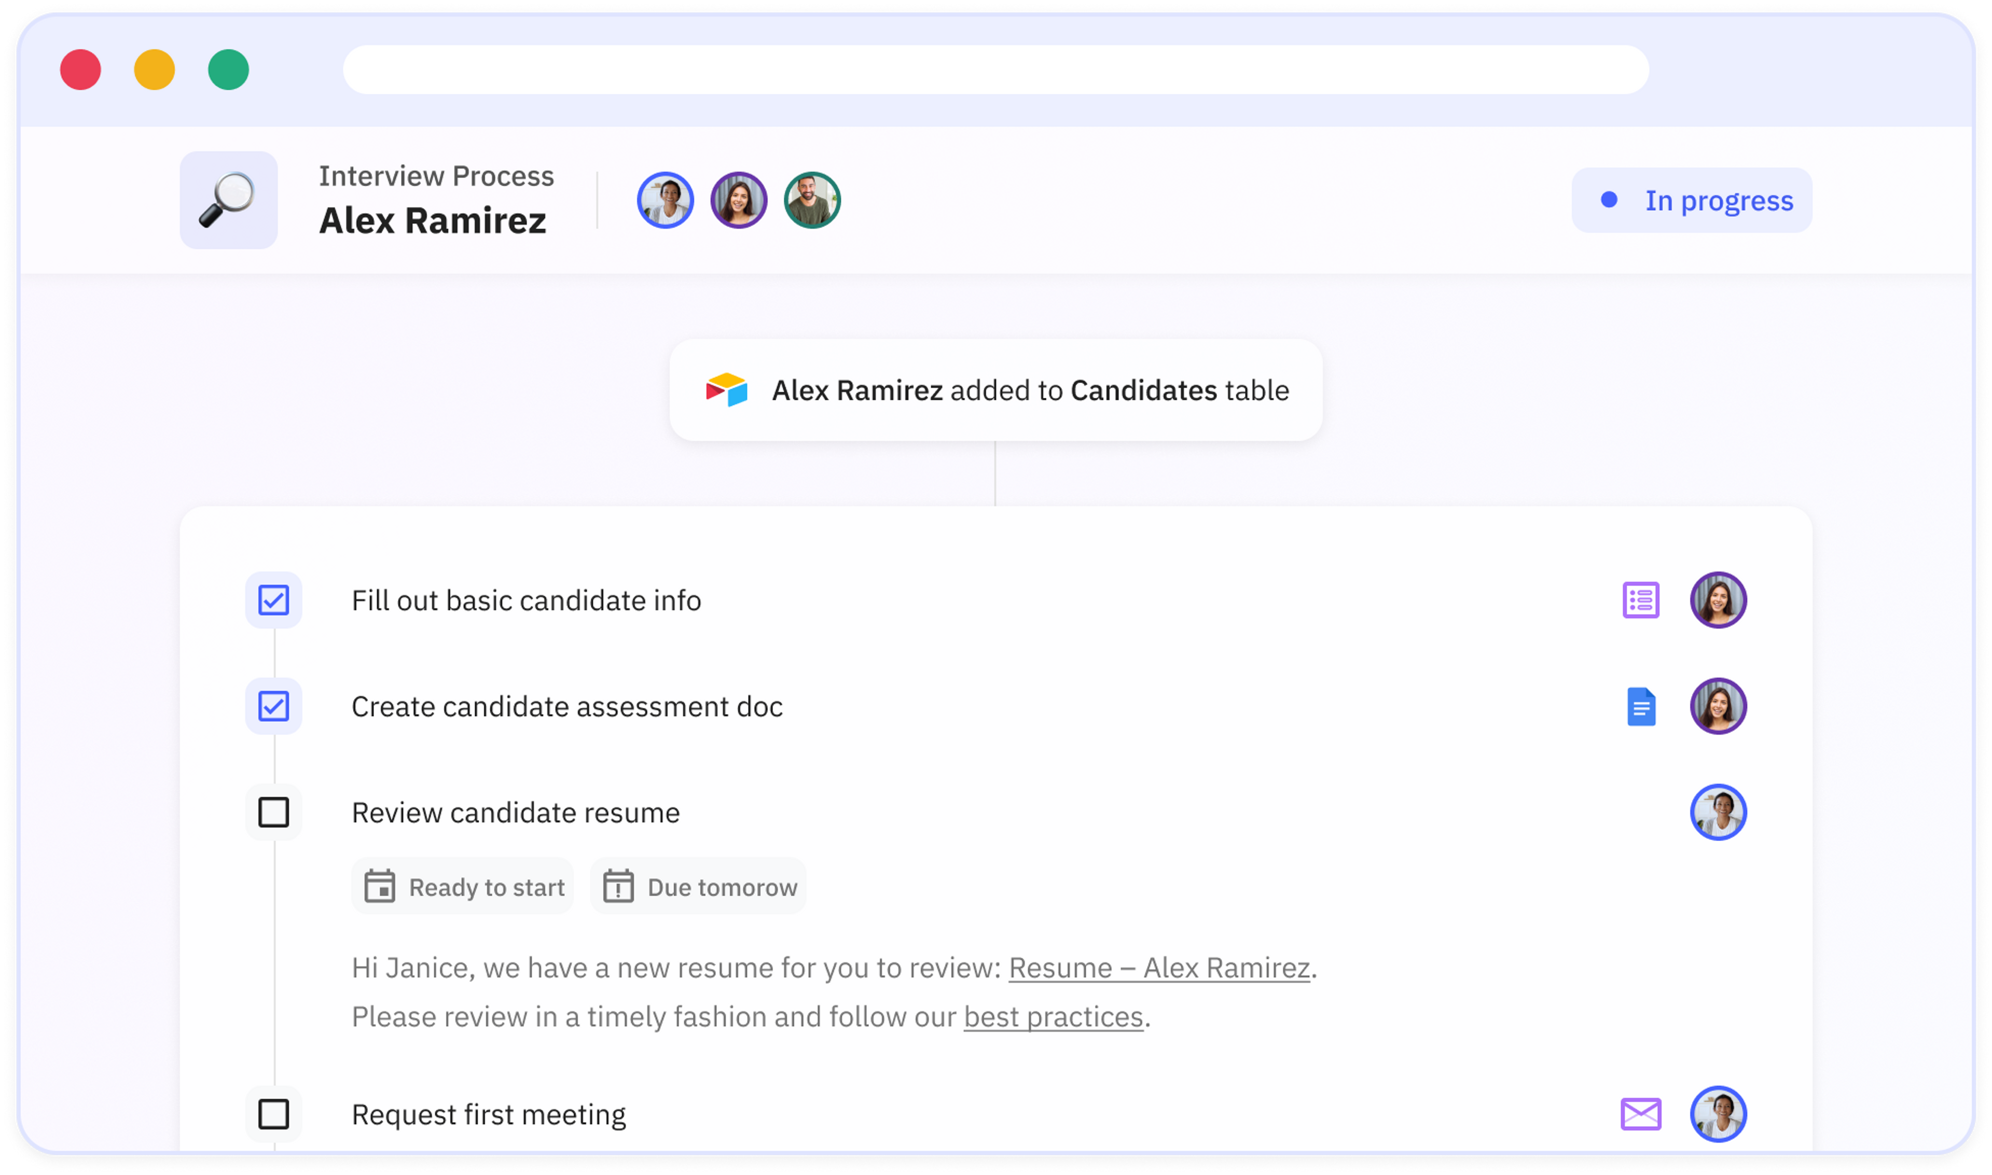Click the email envelope icon on Request first meeting

coord(1640,1114)
